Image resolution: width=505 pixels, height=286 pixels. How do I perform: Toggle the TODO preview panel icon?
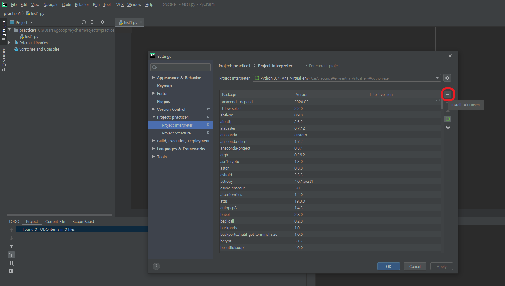(11, 271)
